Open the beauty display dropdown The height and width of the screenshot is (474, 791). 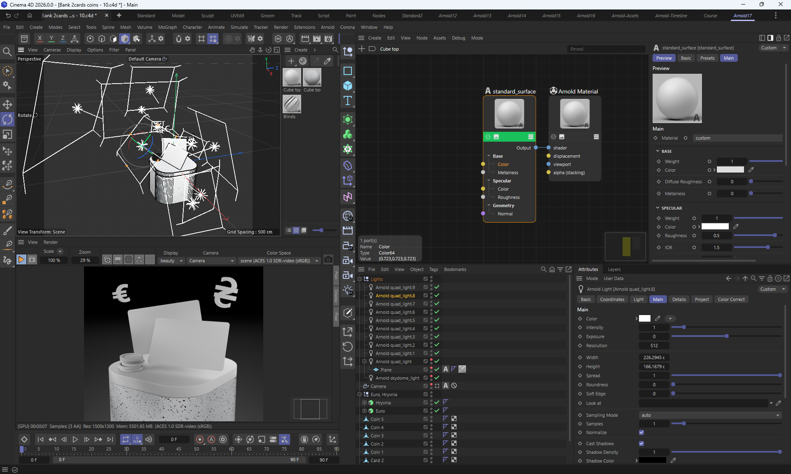(171, 261)
